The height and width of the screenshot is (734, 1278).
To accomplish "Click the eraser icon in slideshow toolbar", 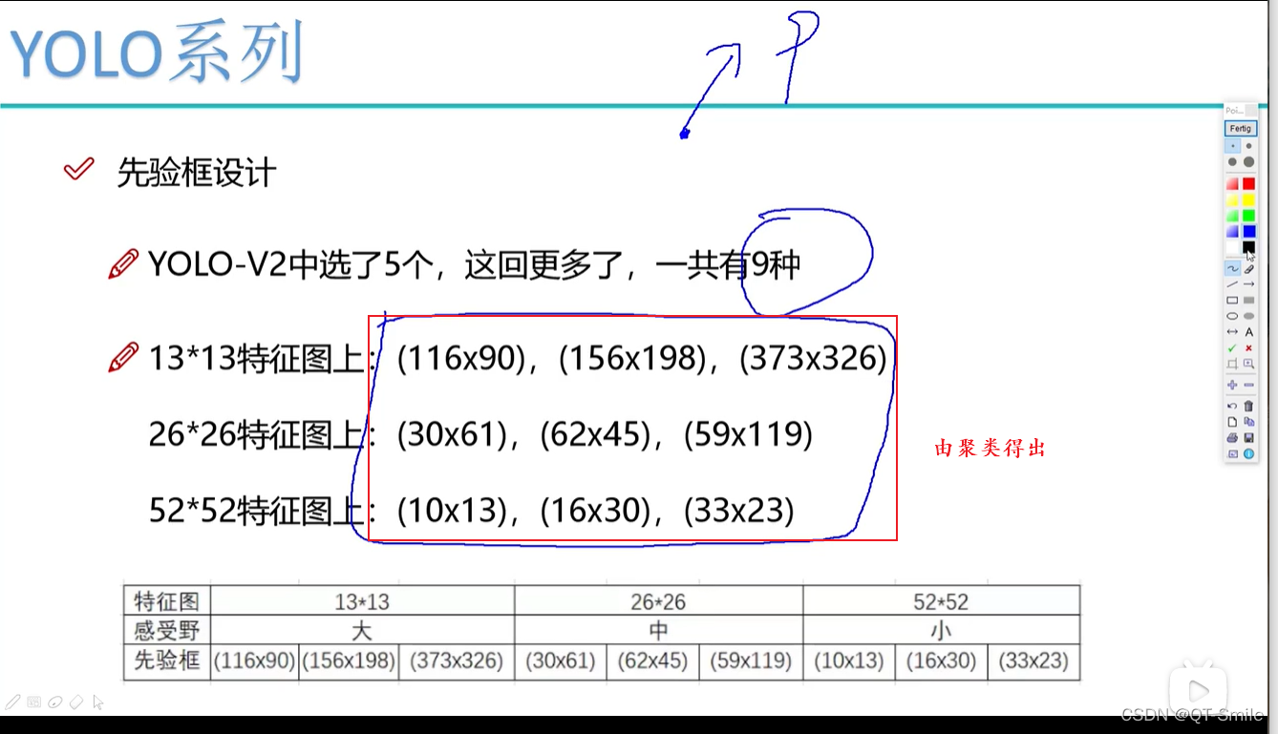I will [76, 703].
